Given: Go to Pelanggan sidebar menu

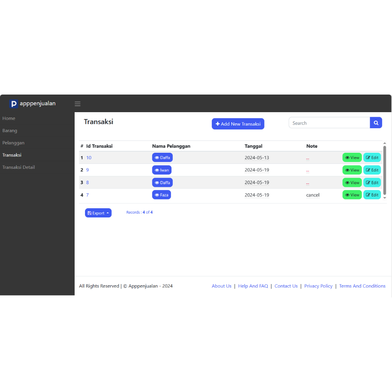Looking at the screenshot, I should point(13,143).
